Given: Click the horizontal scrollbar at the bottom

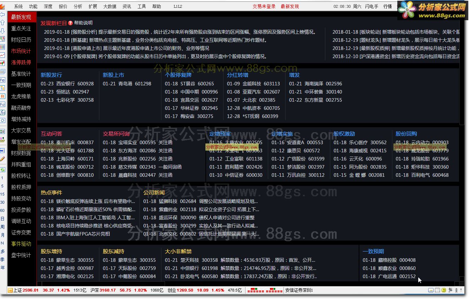Looking at the screenshot, I should [x=103, y=283].
